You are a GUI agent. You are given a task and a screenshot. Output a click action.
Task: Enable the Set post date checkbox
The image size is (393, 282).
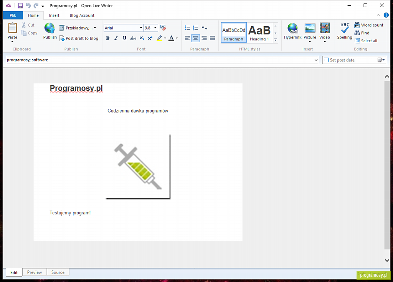click(x=326, y=60)
